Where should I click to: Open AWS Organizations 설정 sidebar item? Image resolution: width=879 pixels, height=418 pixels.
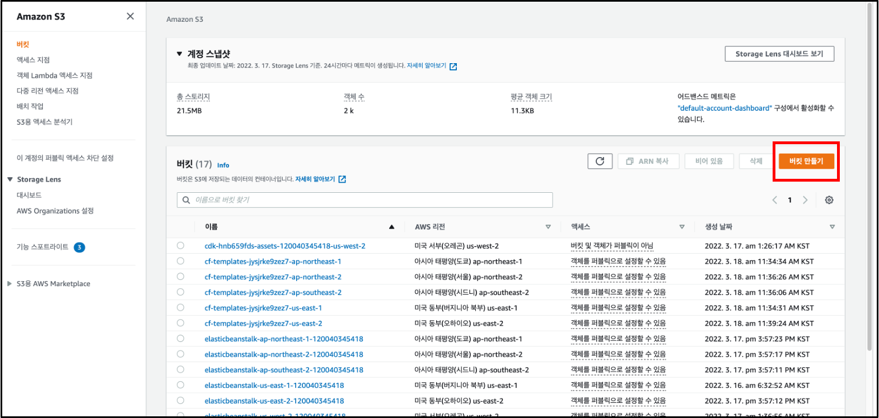click(x=55, y=211)
